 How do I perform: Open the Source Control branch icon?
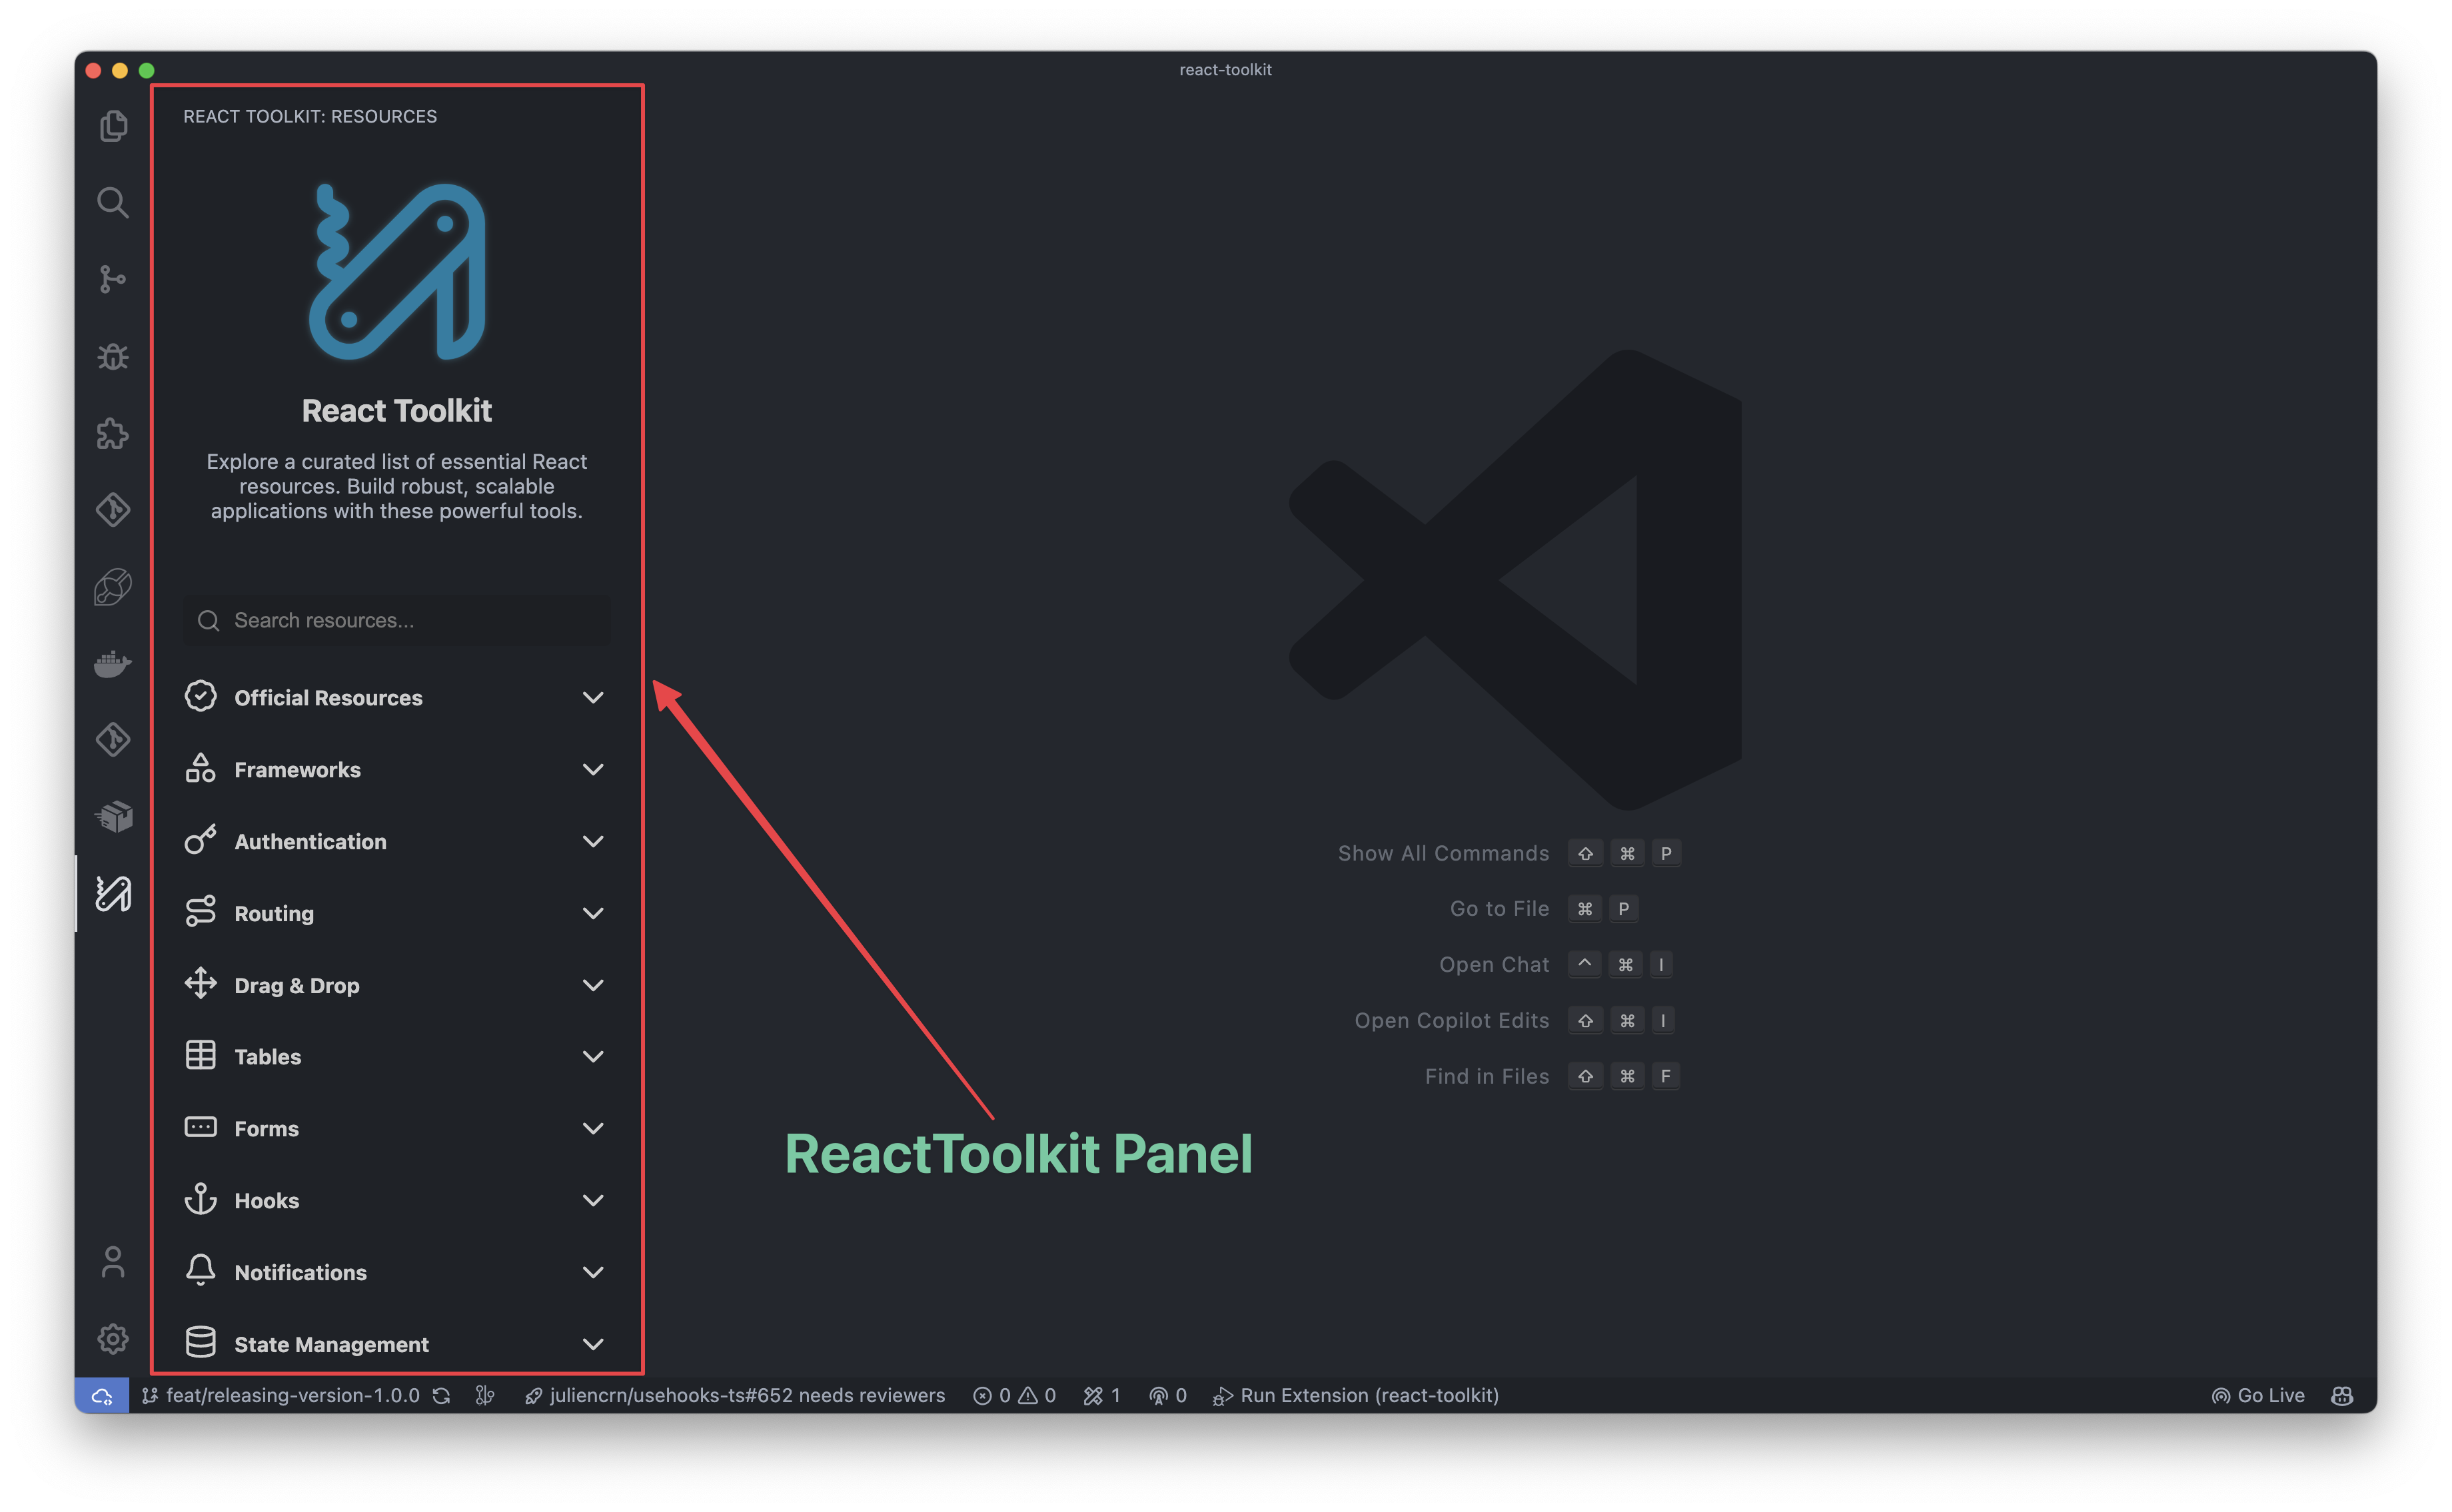pyautogui.click(x=113, y=279)
